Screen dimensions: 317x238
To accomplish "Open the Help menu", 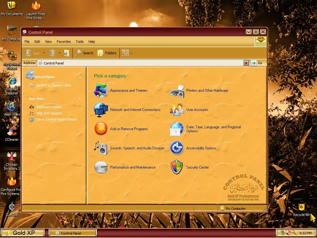I will pos(91,42).
